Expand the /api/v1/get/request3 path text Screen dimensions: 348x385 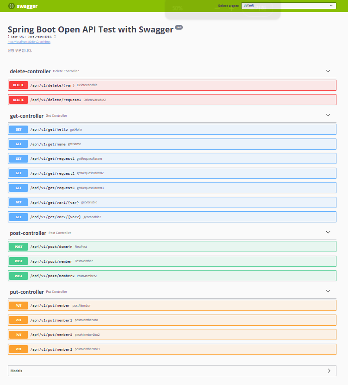coord(52,188)
